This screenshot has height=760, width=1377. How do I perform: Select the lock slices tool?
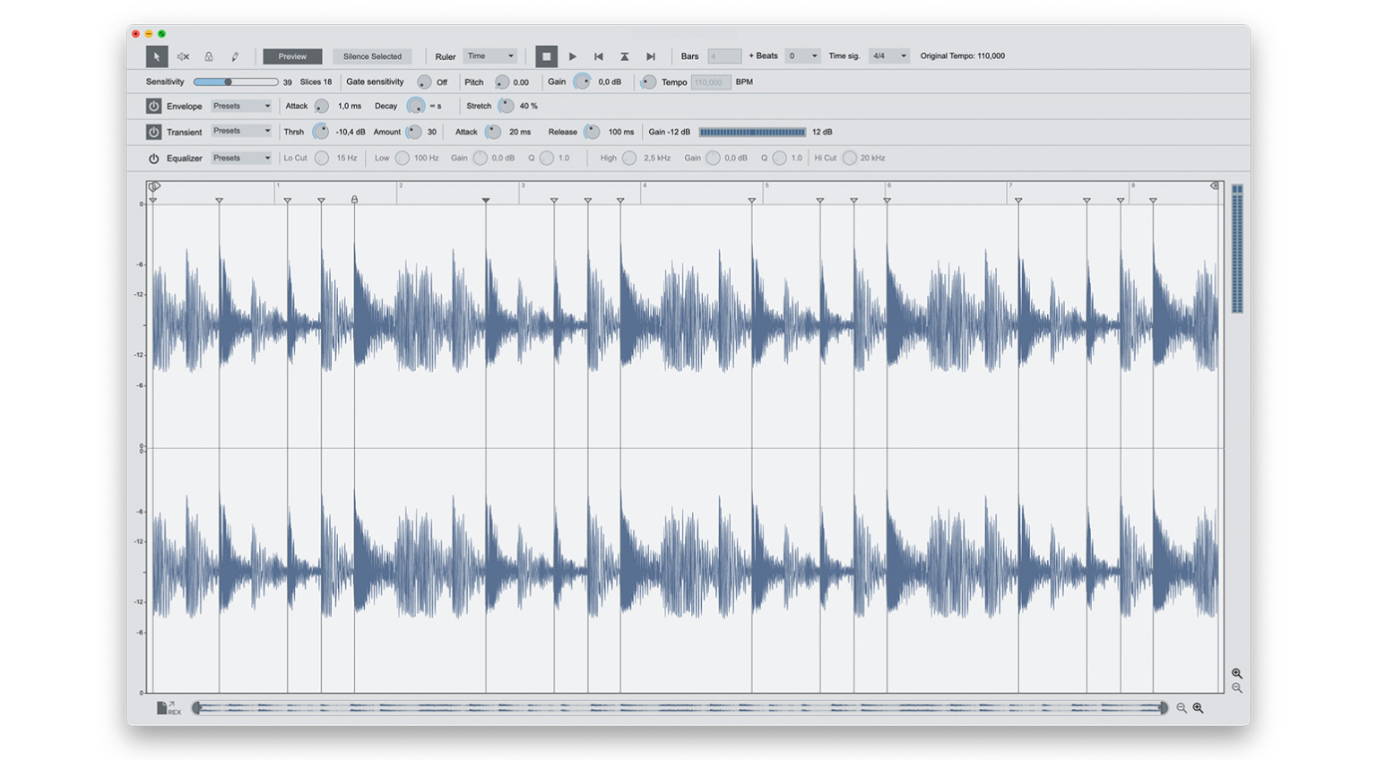(x=209, y=56)
